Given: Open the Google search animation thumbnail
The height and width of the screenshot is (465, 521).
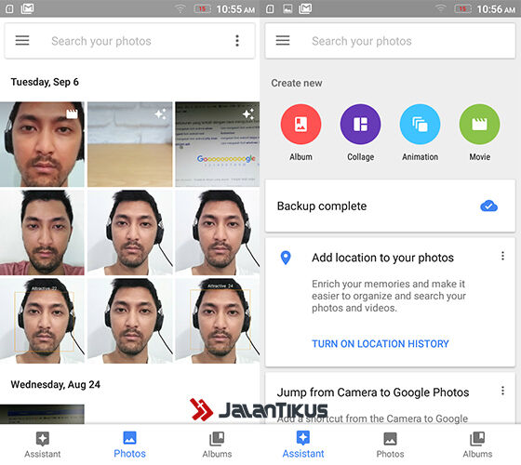Looking at the screenshot, I should (218, 144).
